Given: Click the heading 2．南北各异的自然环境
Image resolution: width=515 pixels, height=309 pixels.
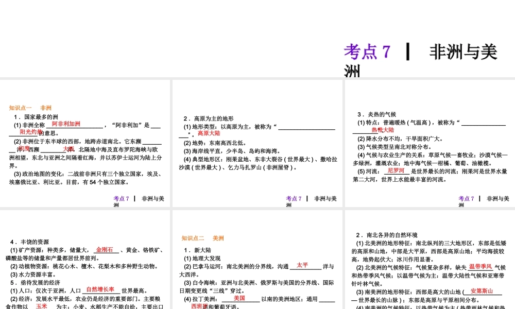Looking at the screenshot, I should pos(387,235).
